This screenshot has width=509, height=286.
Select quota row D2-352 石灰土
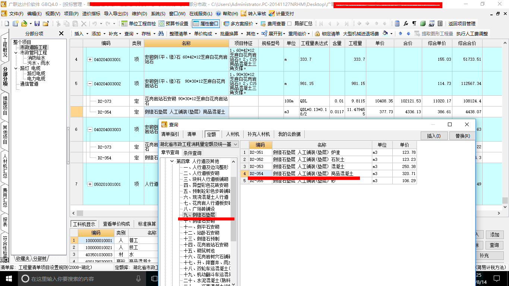coord(328,159)
